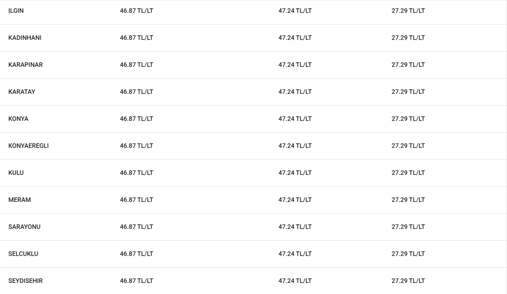Select the KULU row label
Screen dimensions: 507x294
coord(16,173)
